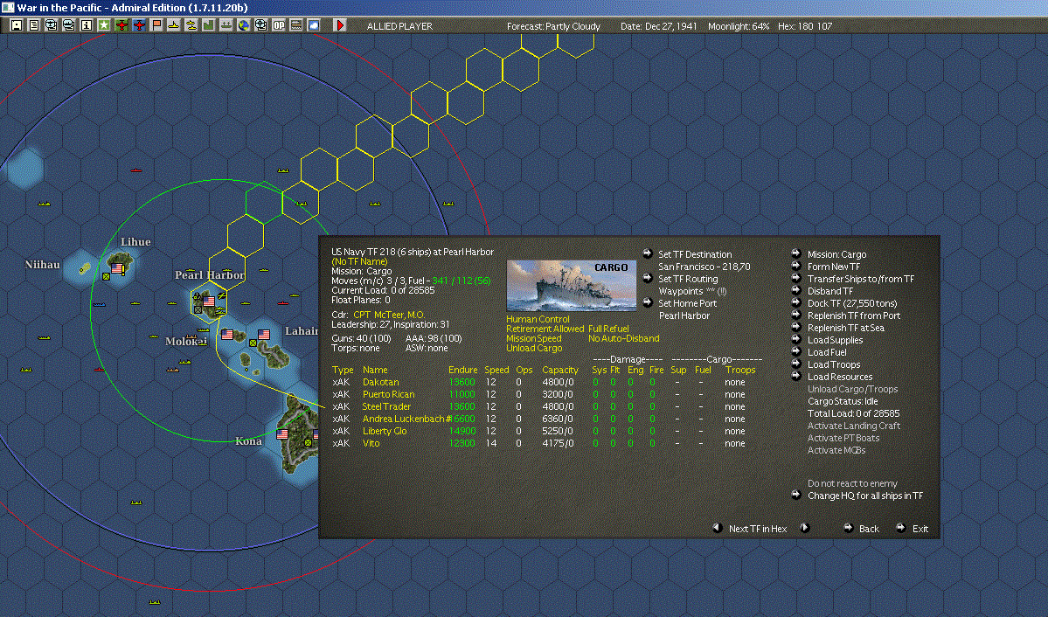
Task: Click the arrow beside Set TF Routing
Action: (x=647, y=278)
